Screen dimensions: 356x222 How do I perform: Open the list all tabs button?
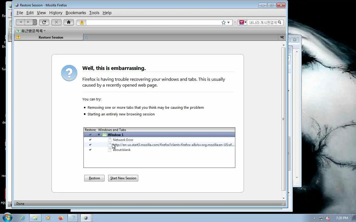[282, 37]
